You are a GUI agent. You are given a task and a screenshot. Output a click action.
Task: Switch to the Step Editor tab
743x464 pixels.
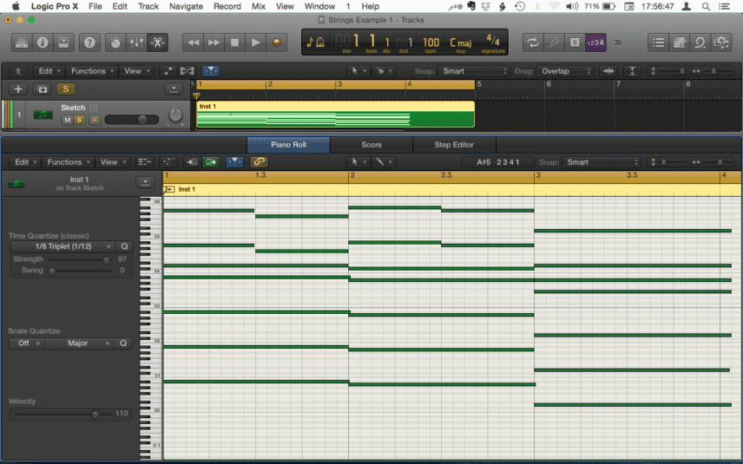coord(454,145)
